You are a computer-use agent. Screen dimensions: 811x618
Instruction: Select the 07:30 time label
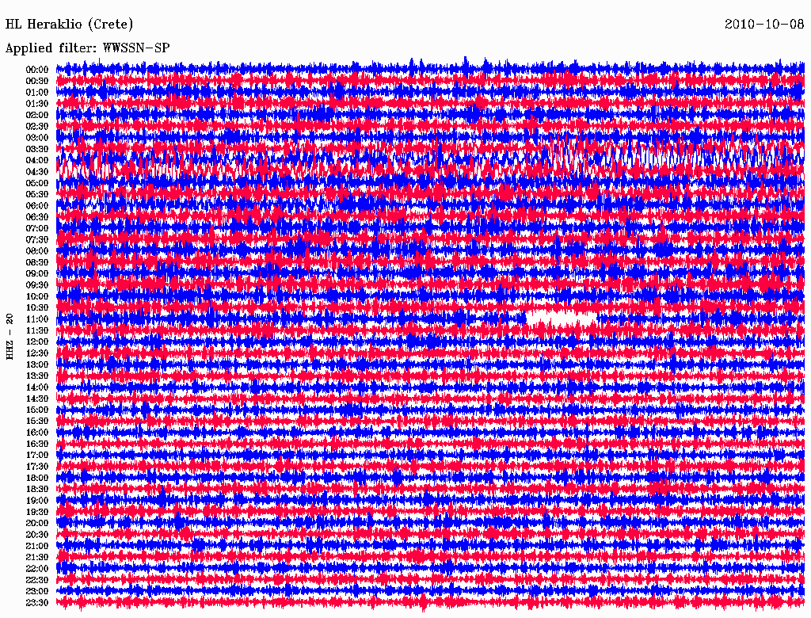pos(37,239)
